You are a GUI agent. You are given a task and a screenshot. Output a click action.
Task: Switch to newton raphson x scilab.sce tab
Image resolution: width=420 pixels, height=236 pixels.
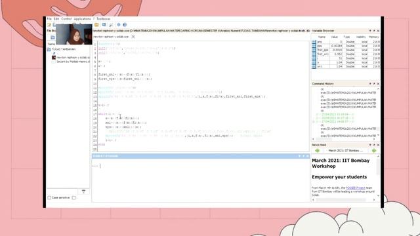111,37
